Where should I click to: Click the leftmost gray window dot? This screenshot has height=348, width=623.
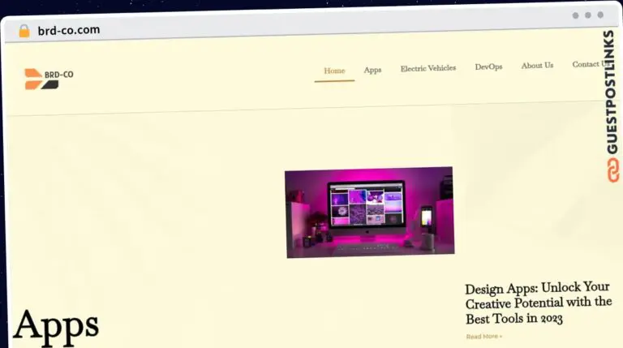pyautogui.click(x=575, y=15)
